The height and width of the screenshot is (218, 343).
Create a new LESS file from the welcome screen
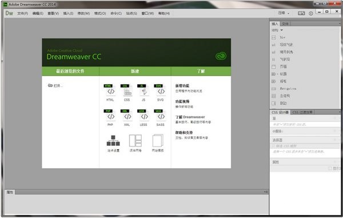(x=143, y=117)
